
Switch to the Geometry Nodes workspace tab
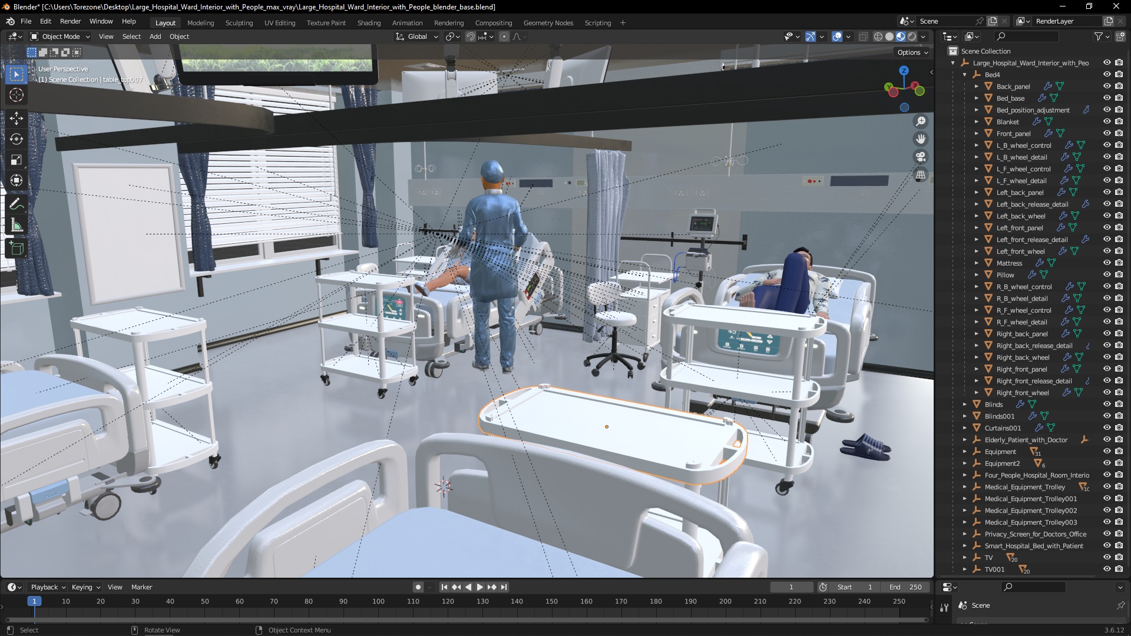[x=548, y=23]
